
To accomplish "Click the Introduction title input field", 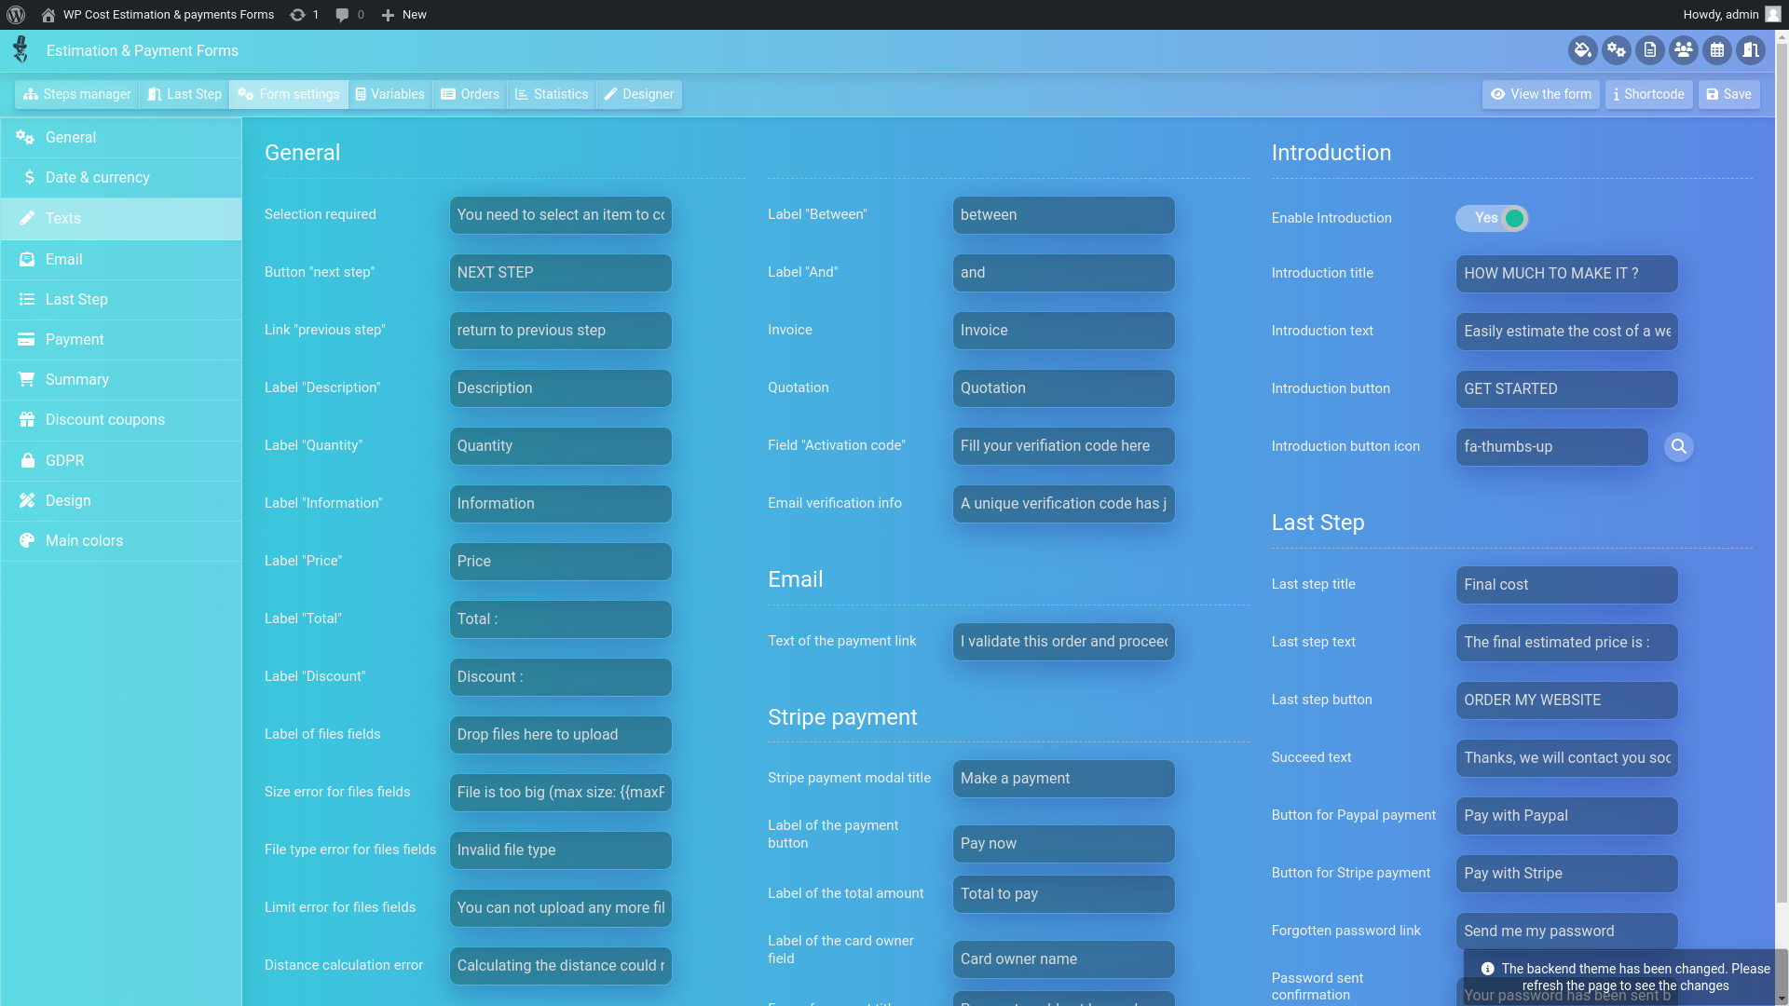I will (1566, 274).
